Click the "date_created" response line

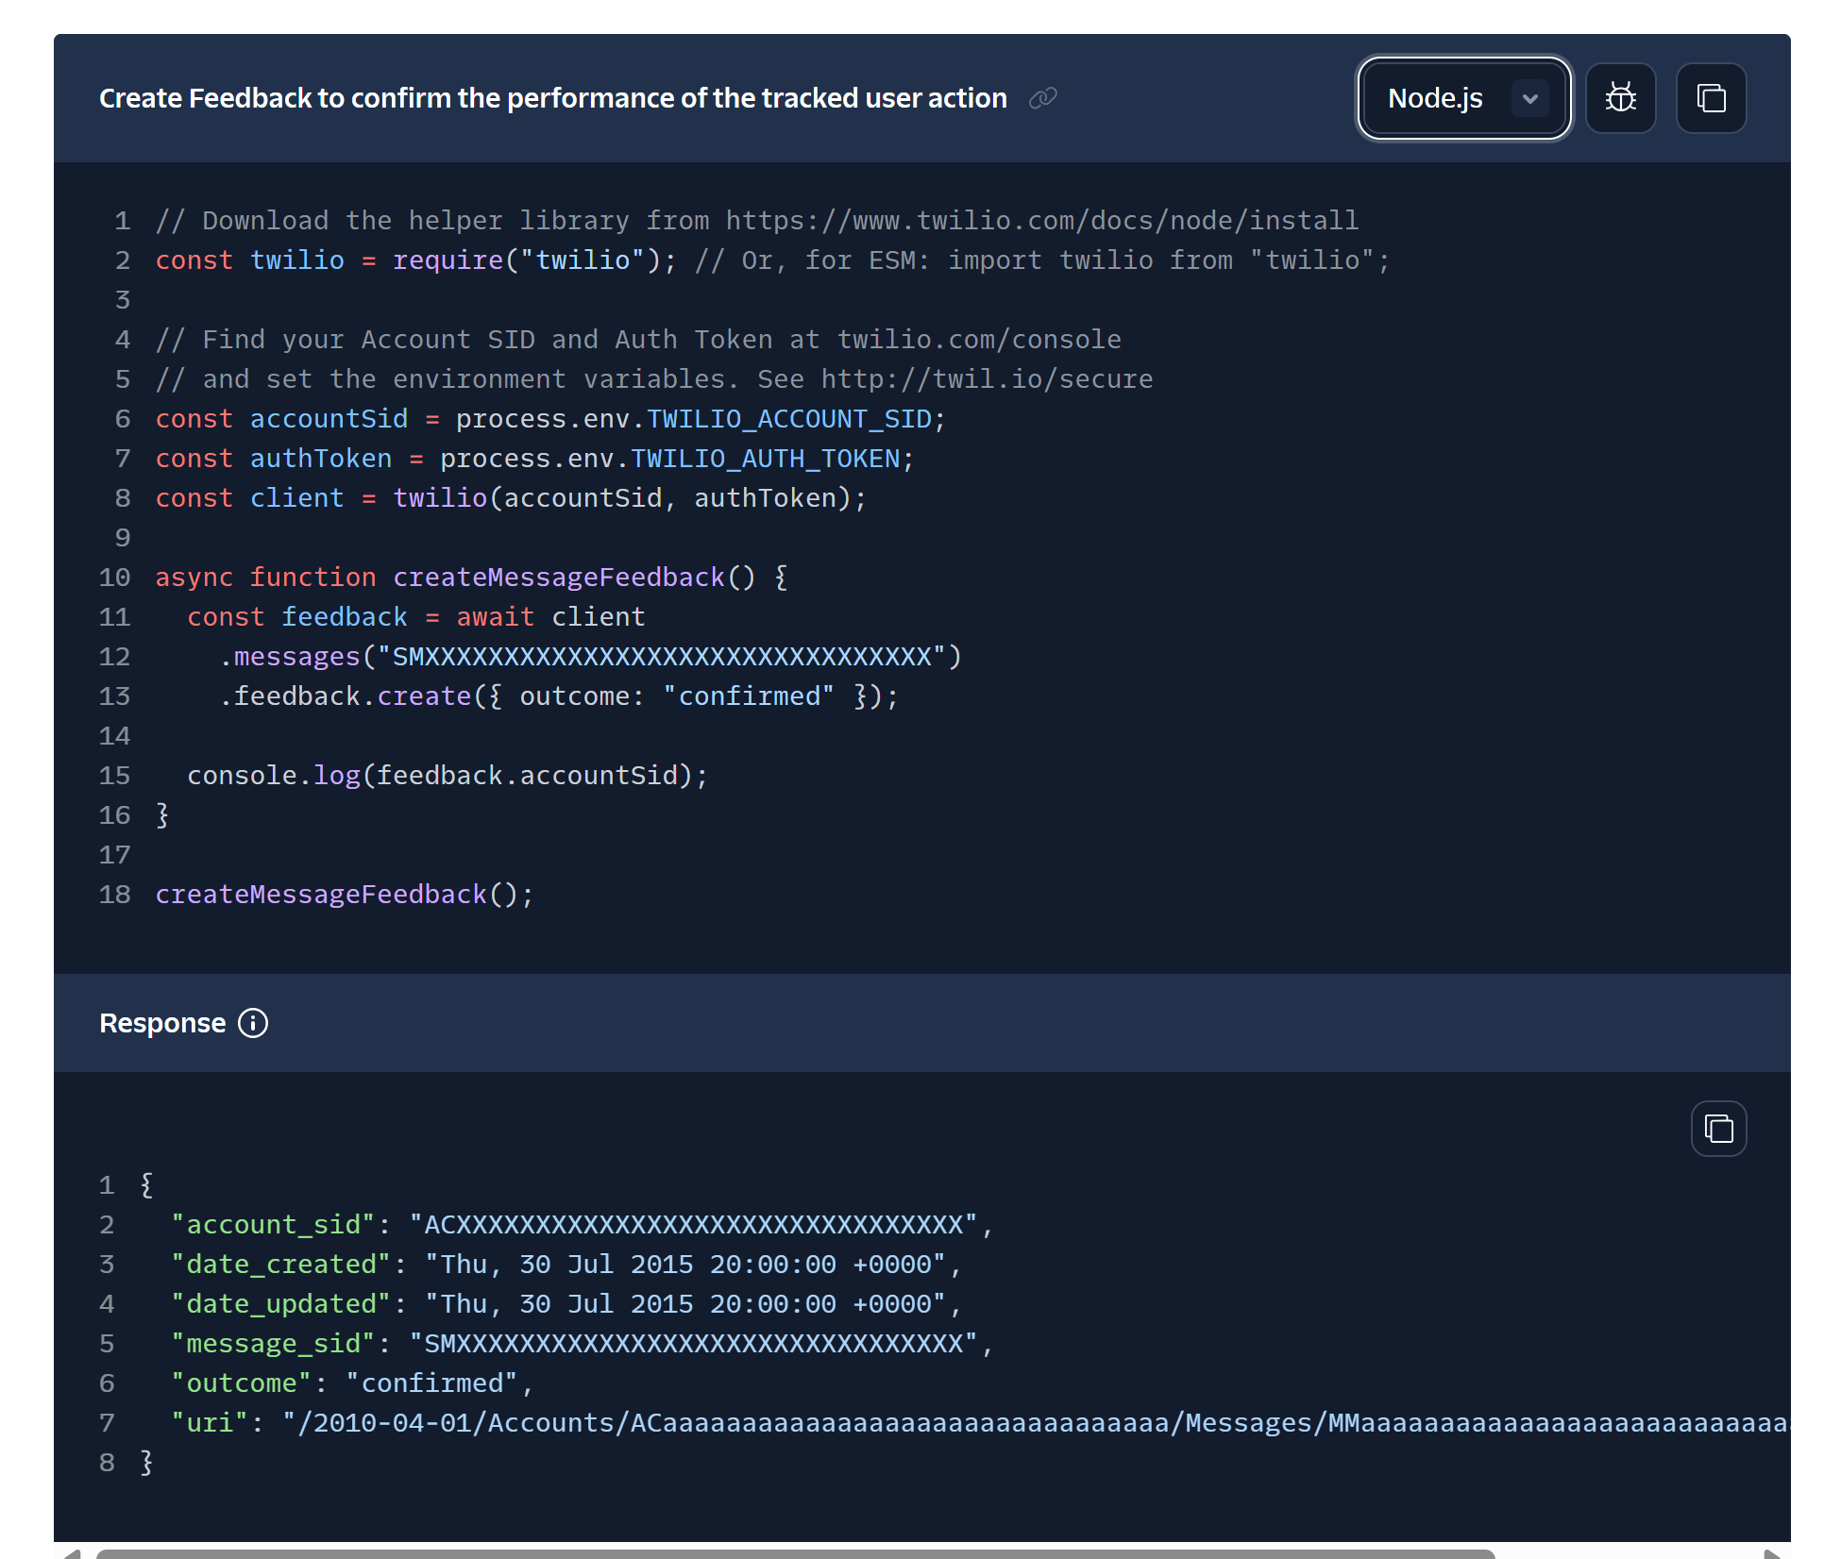coord(566,1265)
